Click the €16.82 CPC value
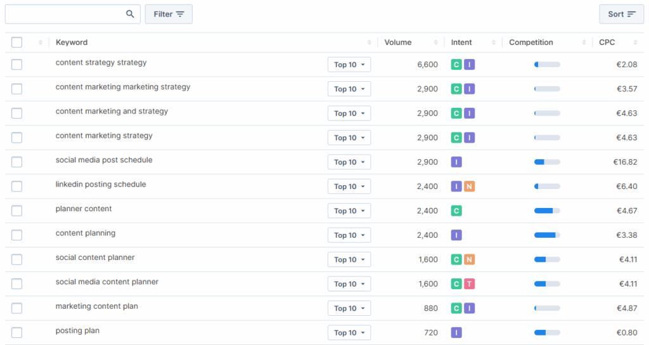Viewport: 649px width, 345px height. pos(625,162)
